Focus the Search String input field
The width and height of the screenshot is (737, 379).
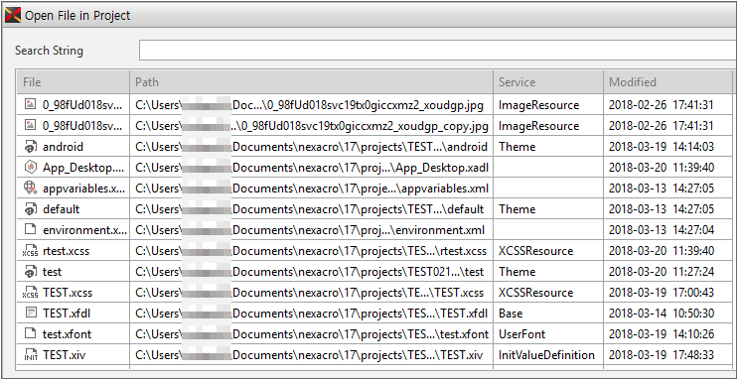click(x=438, y=51)
